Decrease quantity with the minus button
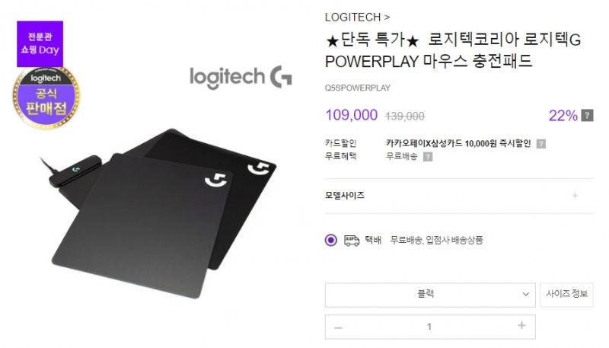Screen dimensions: 609x348 point(338,327)
